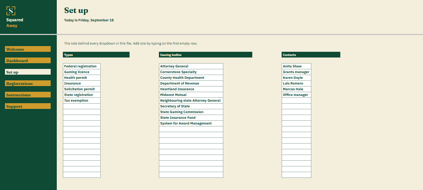This screenshot has width=423, height=190.
Task: Open the Support page
Action: tap(28, 106)
